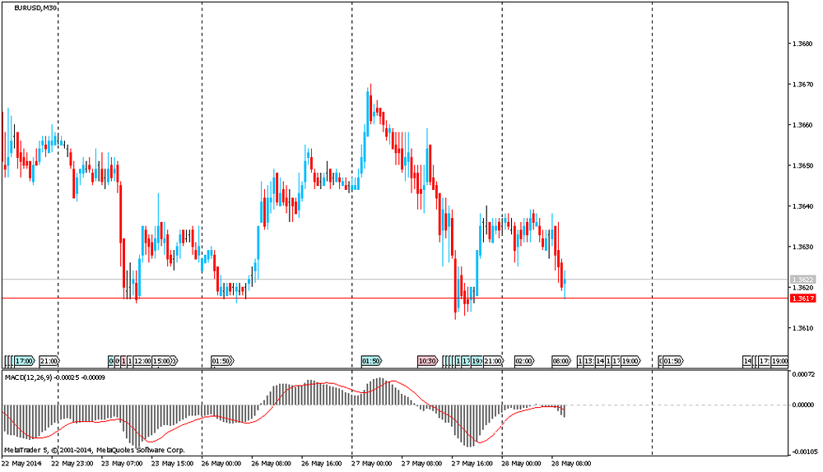Select the 13: event flag left of 19:00
The height and width of the screenshot is (472, 823).
click(x=589, y=360)
